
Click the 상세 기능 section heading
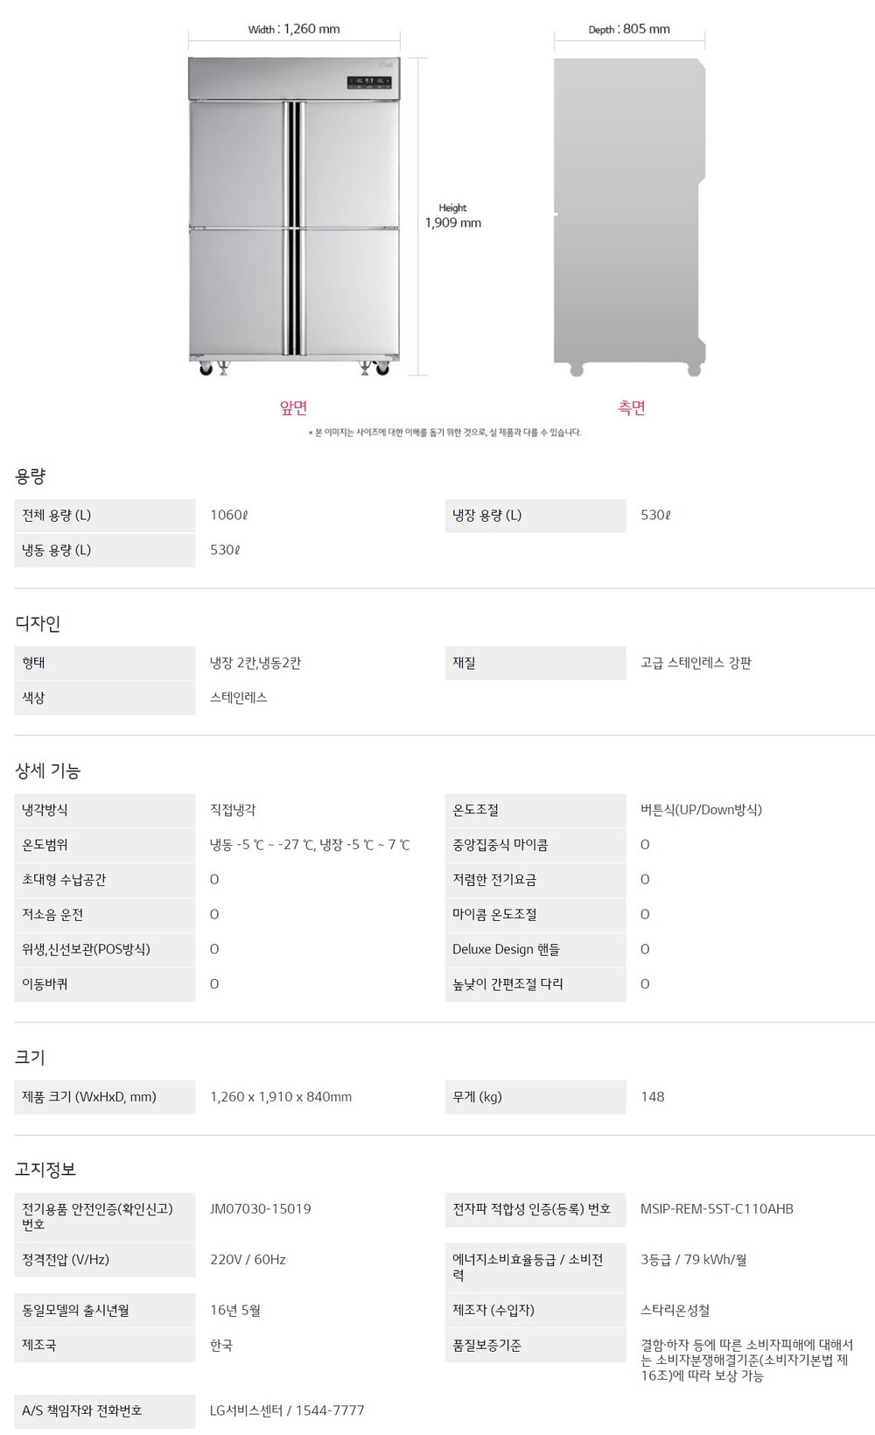[x=47, y=770]
